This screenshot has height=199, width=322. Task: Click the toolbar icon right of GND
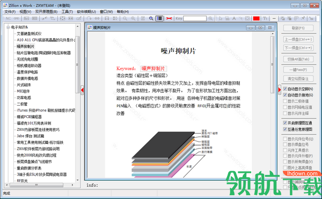26,18
